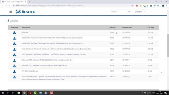Download the README file
The image size is (169, 95).
pos(14,33)
